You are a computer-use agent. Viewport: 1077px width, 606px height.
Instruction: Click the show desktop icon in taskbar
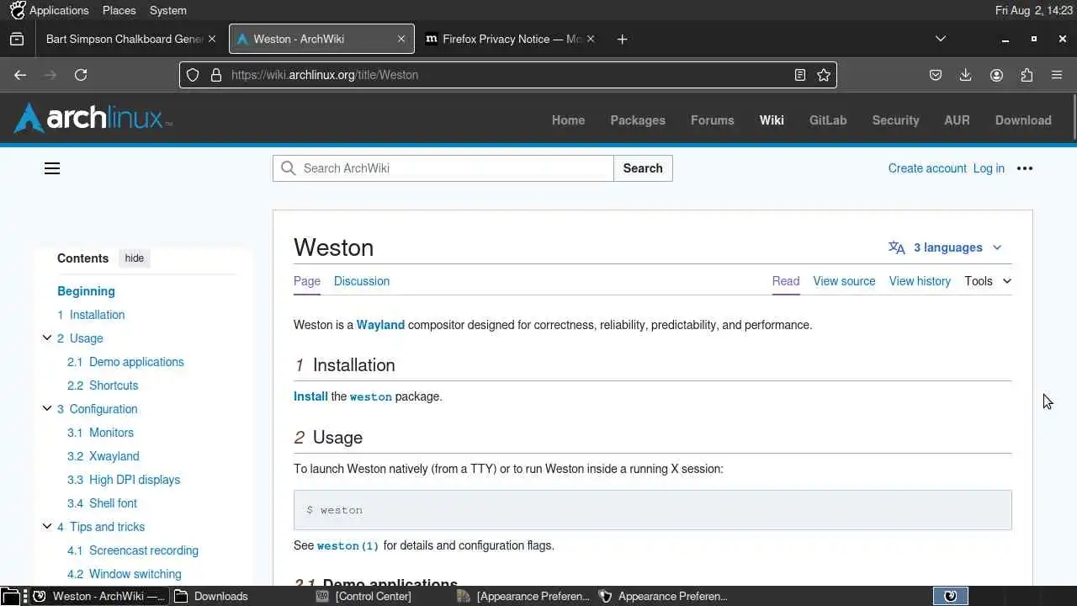9,596
